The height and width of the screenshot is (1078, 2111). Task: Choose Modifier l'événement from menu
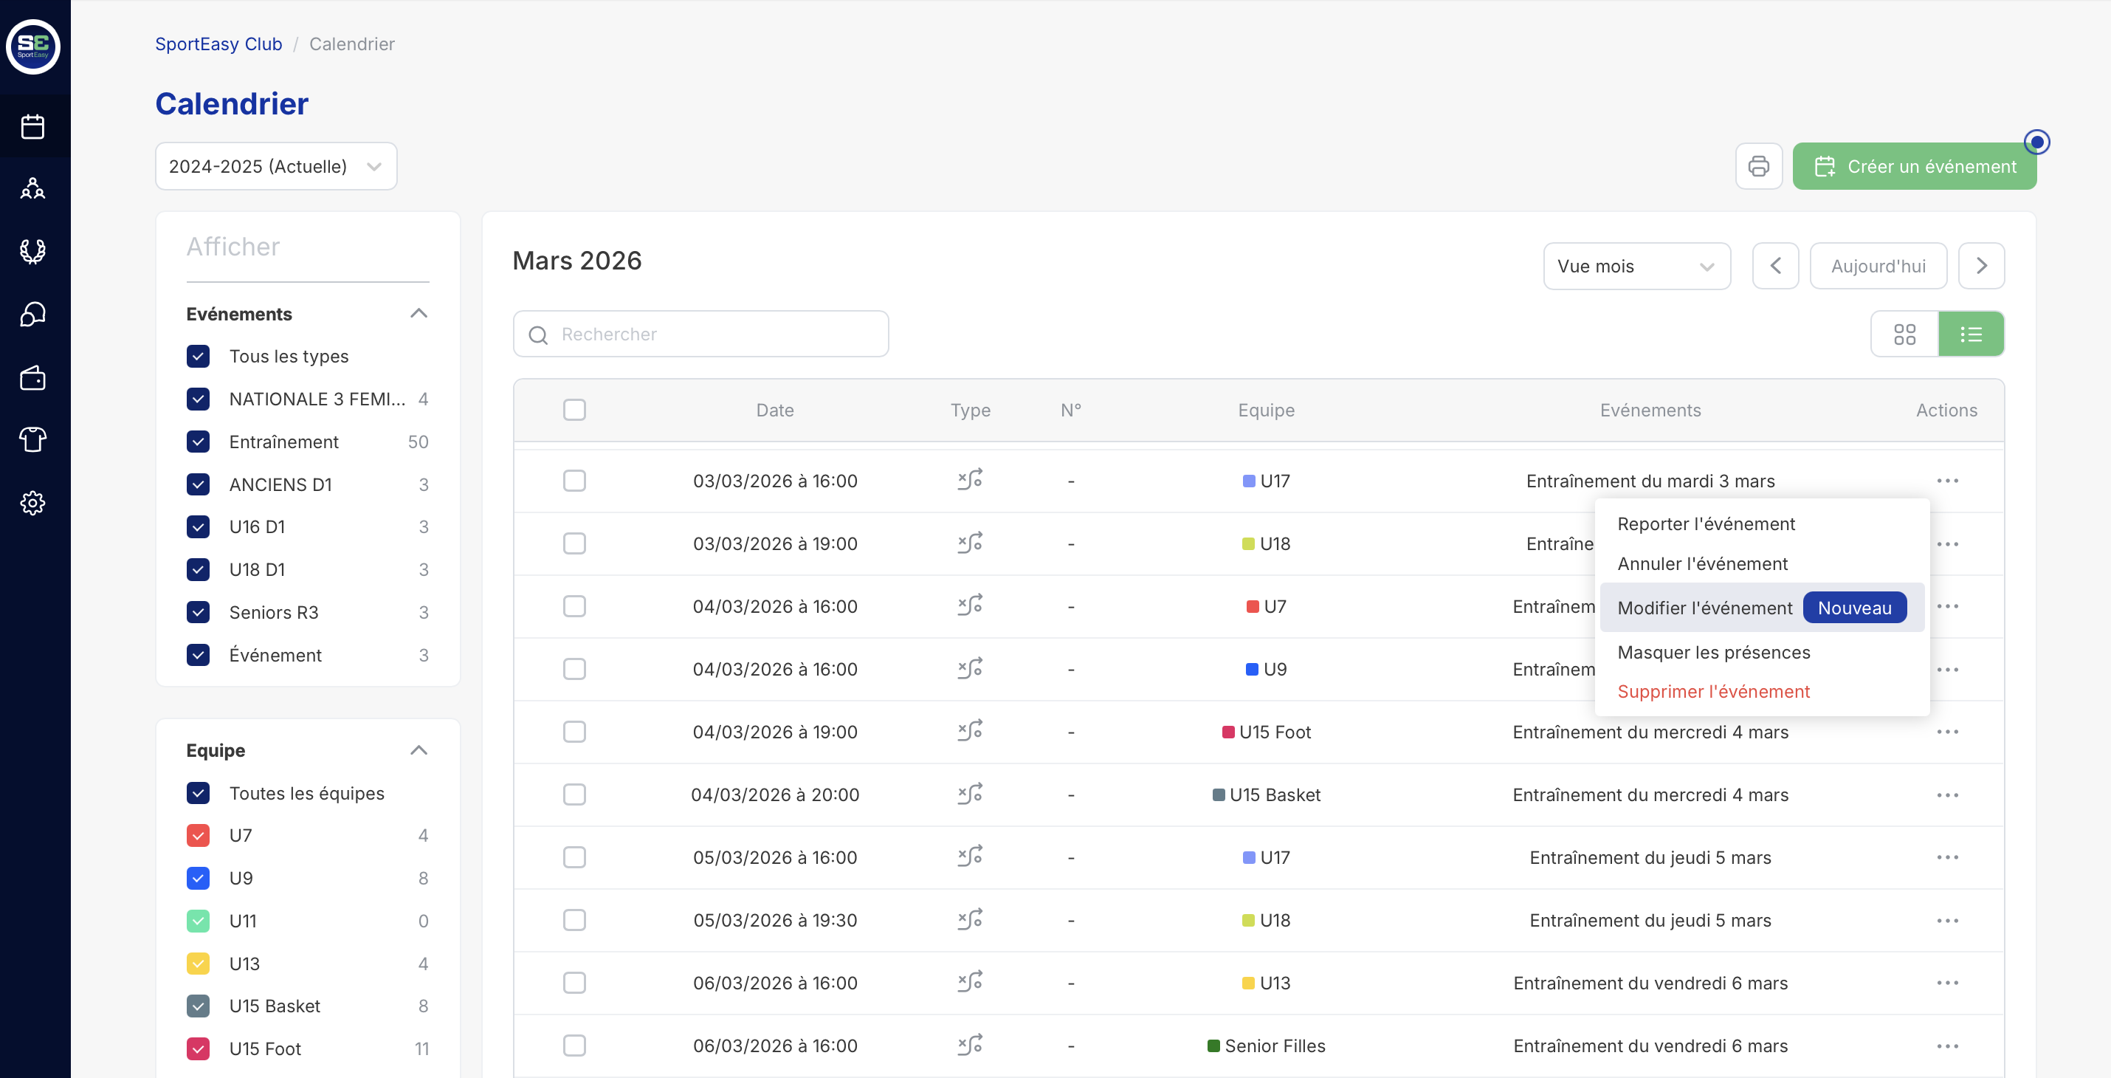(x=1704, y=608)
